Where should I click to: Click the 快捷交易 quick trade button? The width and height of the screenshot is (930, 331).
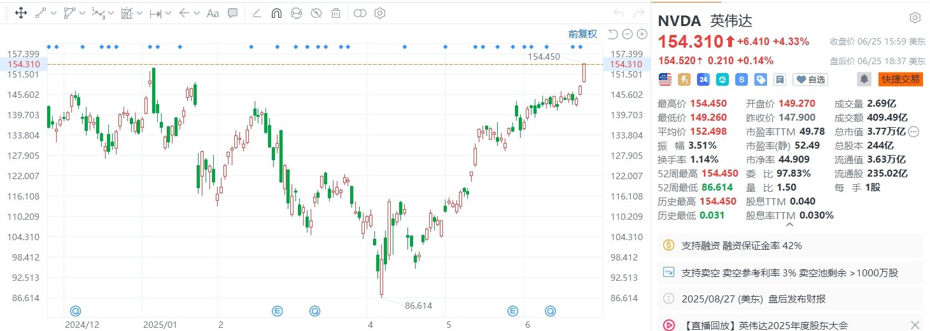click(899, 79)
